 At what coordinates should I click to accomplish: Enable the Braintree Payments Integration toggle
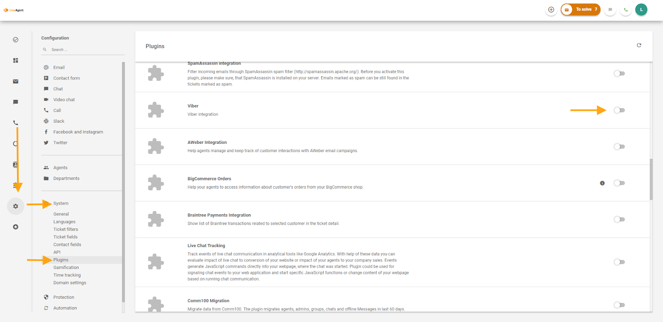619,220
